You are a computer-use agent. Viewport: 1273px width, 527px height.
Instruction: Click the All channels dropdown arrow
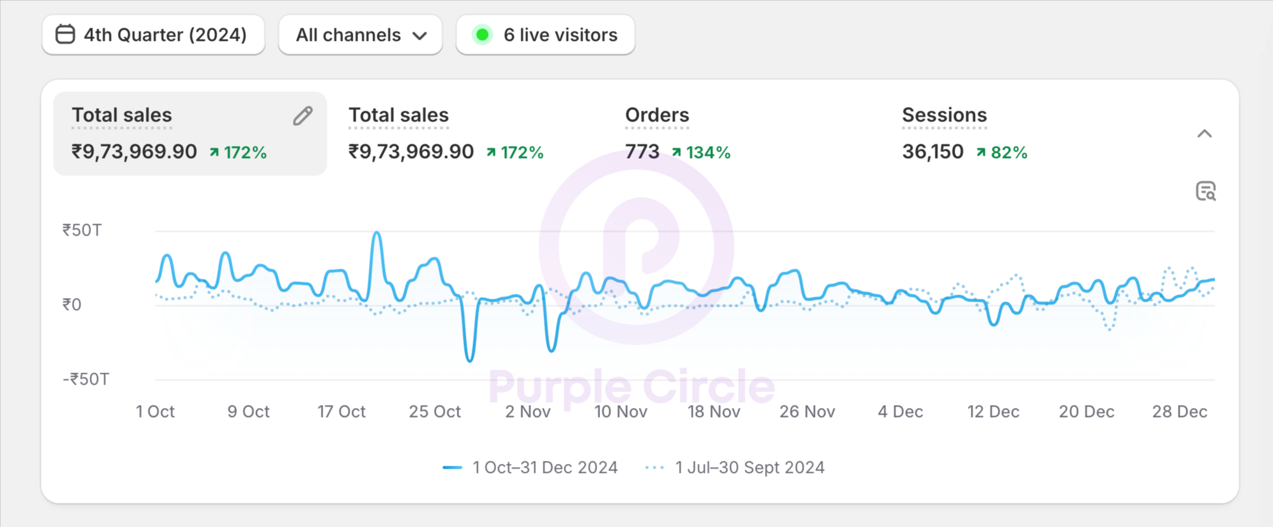[420, 36]
